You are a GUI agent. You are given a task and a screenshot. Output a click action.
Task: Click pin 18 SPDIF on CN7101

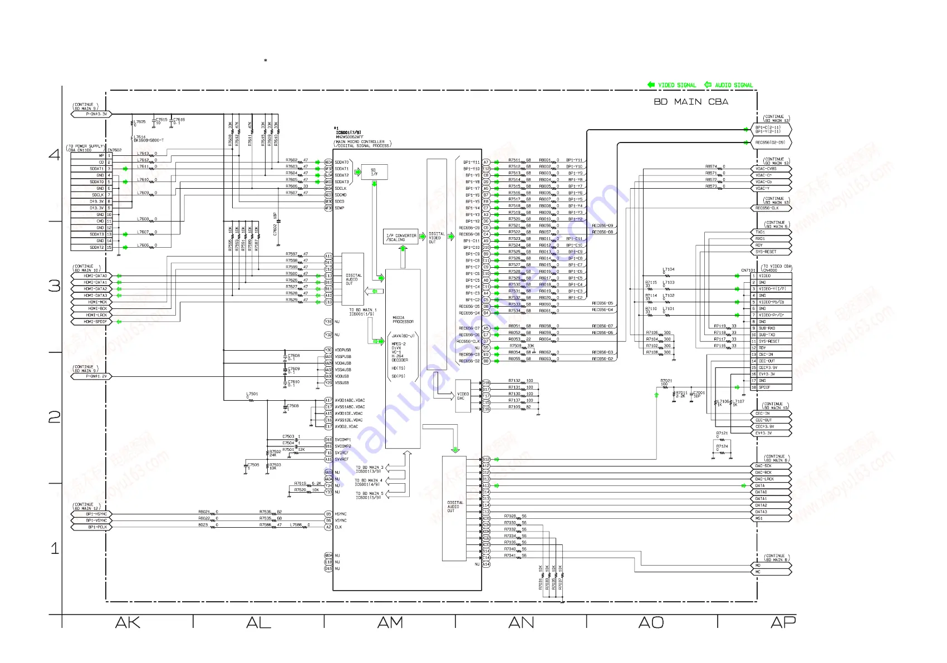771,387
